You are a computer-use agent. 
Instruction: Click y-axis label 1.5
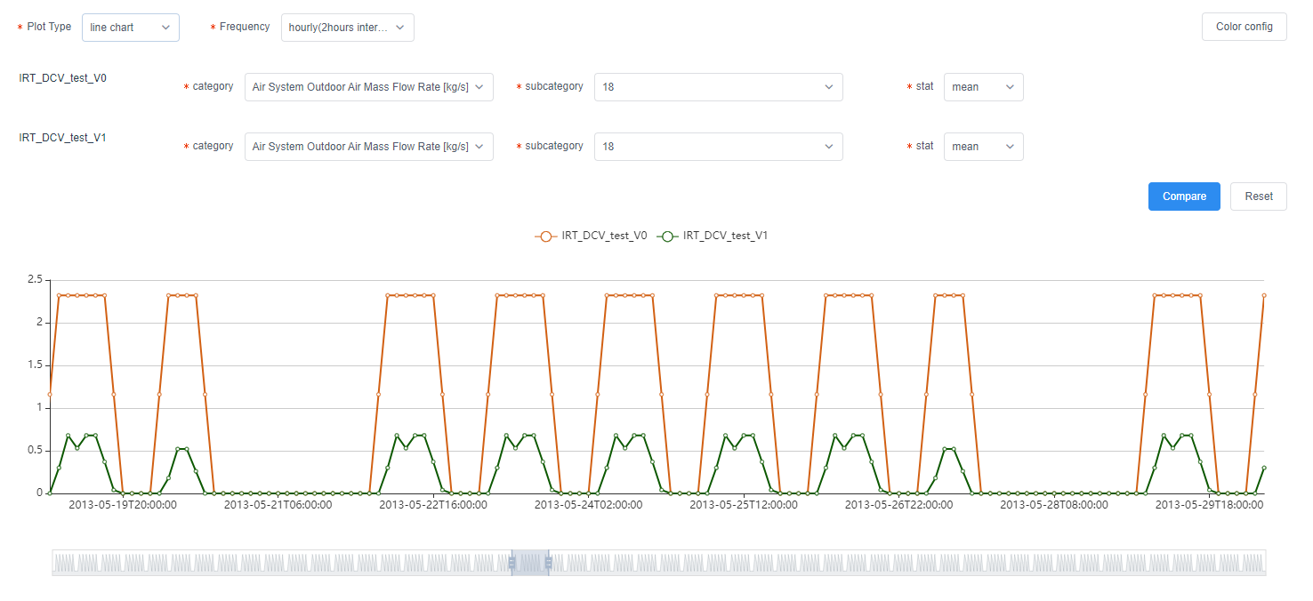pos(35,365)
